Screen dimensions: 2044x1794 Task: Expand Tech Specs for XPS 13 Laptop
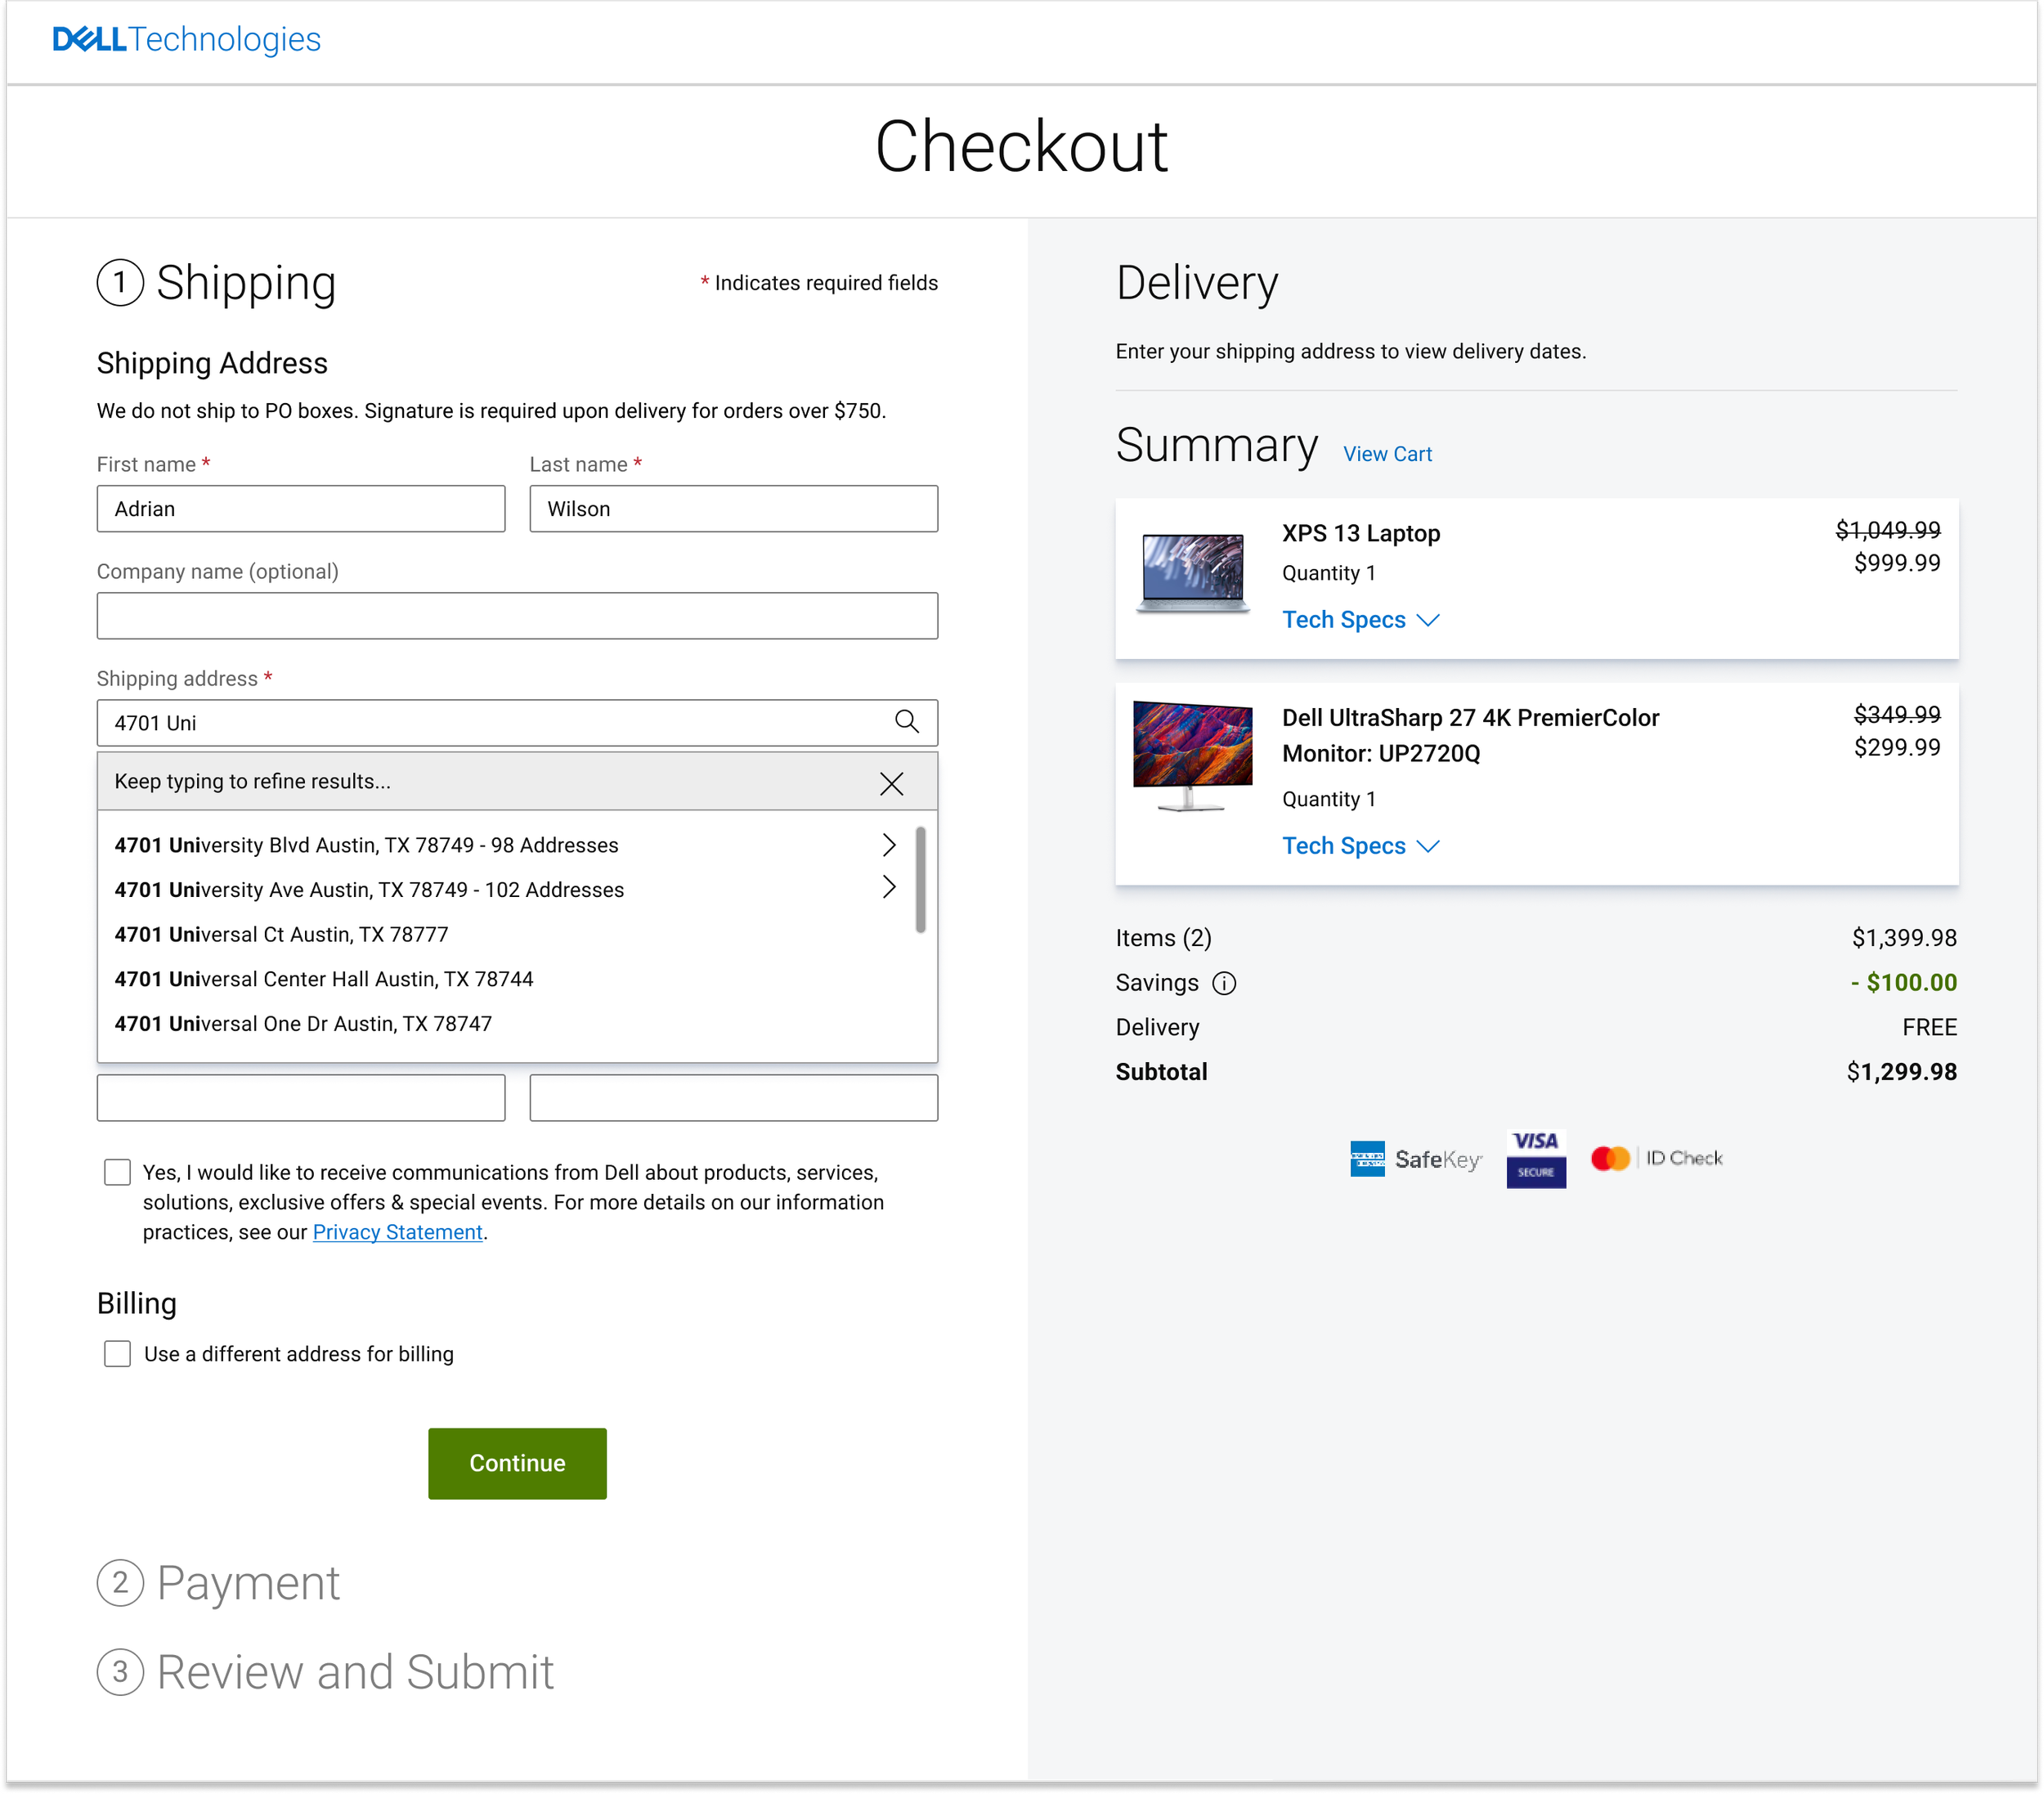pos(1360,620)
